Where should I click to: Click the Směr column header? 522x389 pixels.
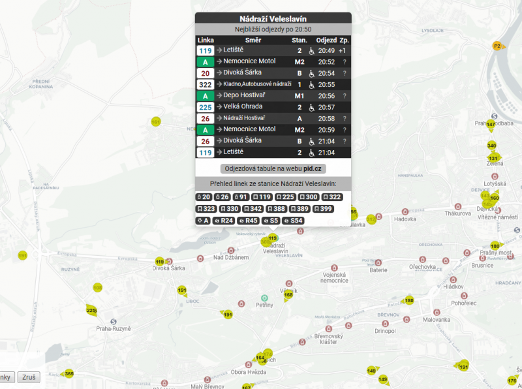pyautogui.click(x=253, y=40)
